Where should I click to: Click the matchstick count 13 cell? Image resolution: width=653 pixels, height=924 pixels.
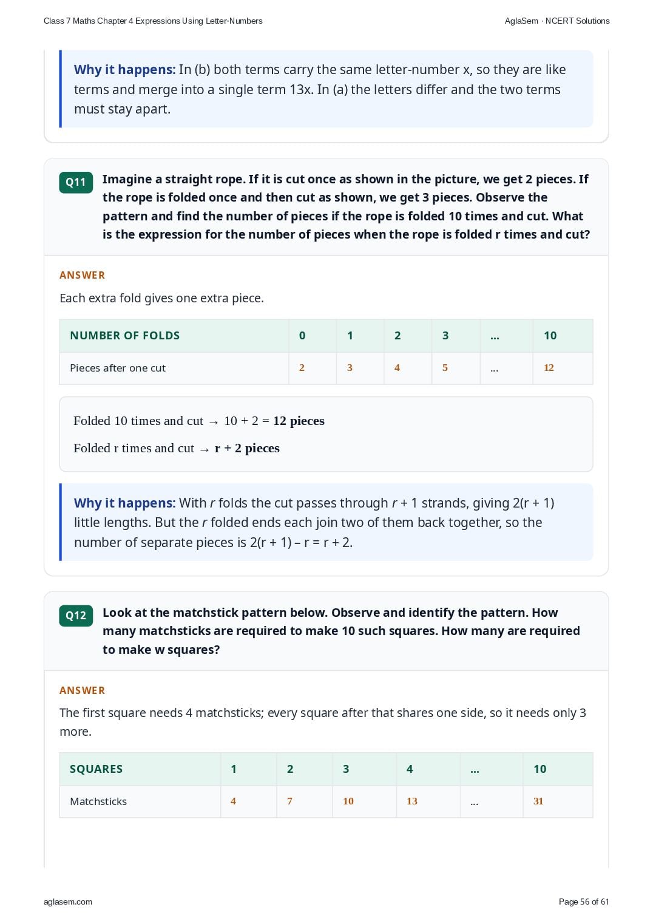(x=412, y=801)
